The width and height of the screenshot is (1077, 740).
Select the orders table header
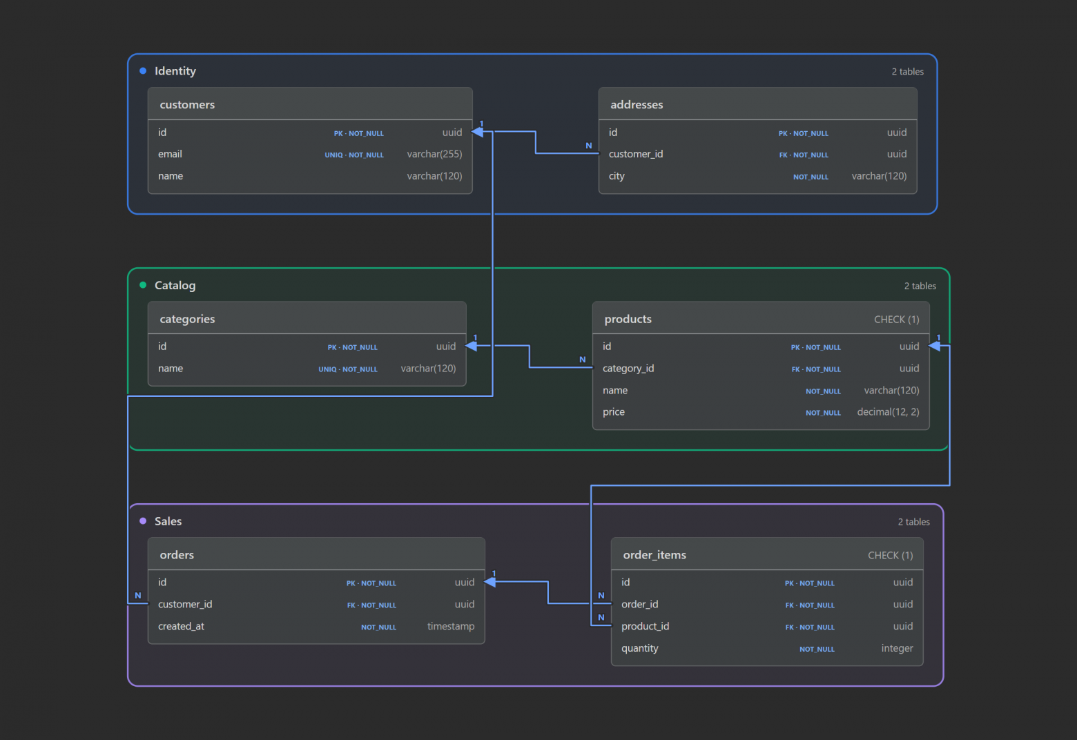pyautogui.click(x=316, y=554)
